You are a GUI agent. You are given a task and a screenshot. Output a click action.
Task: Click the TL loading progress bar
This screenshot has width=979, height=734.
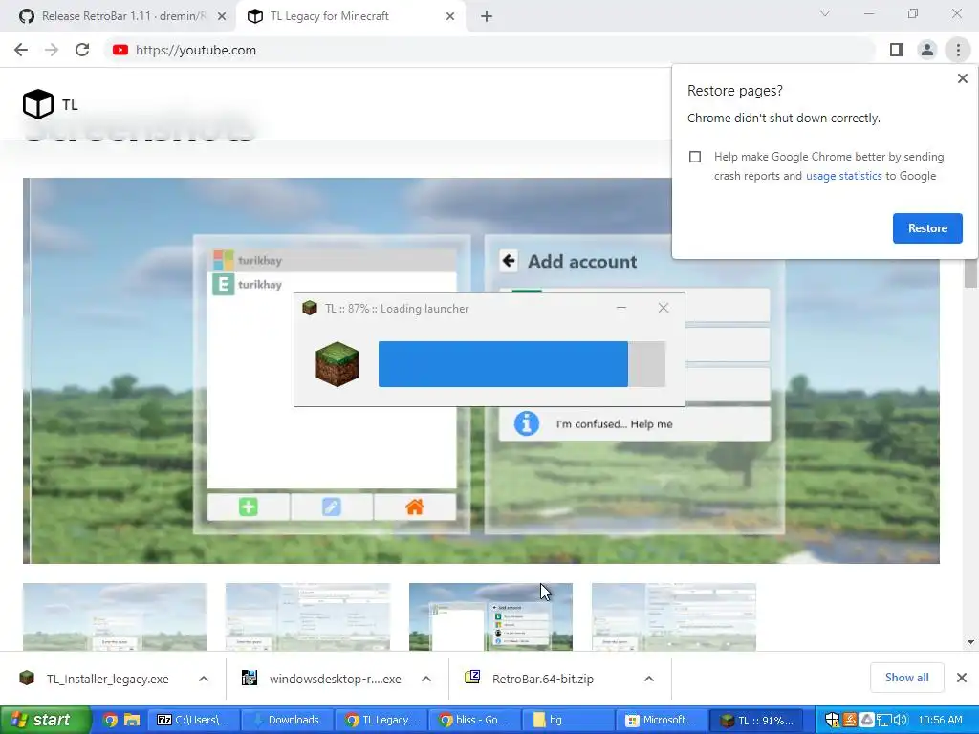(522, 364)
